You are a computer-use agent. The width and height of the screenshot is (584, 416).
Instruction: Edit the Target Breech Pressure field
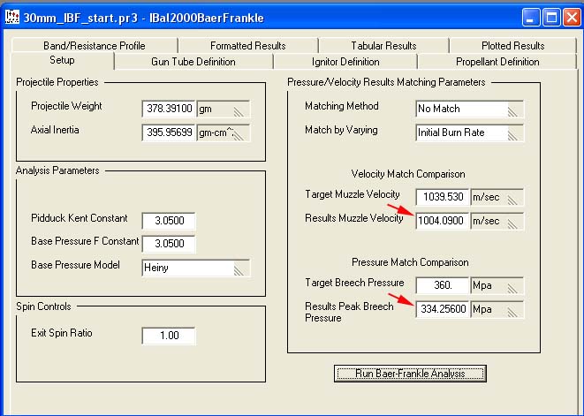[442, 285]
